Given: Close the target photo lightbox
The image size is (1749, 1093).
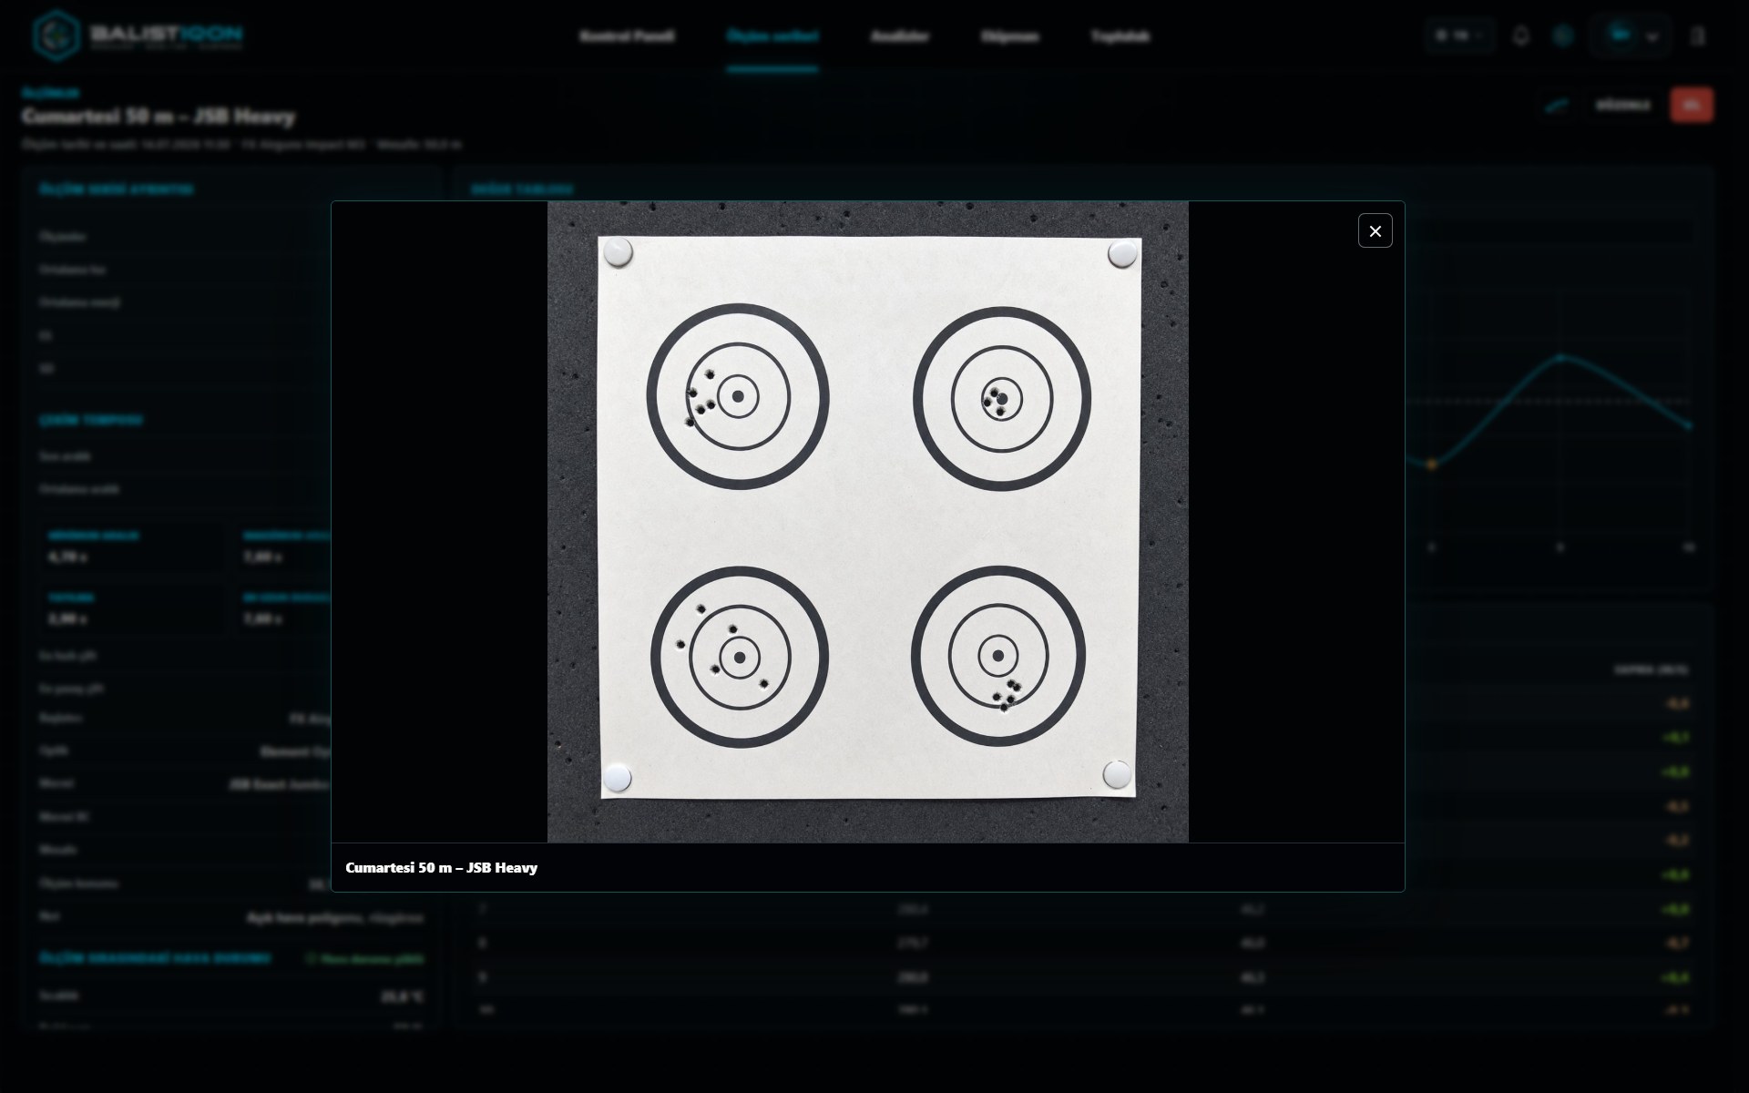Looking at the screenshot, I should tap(1375, 230).
